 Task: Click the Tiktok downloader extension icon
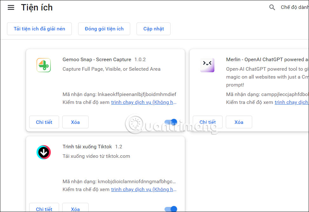[44, 152]
